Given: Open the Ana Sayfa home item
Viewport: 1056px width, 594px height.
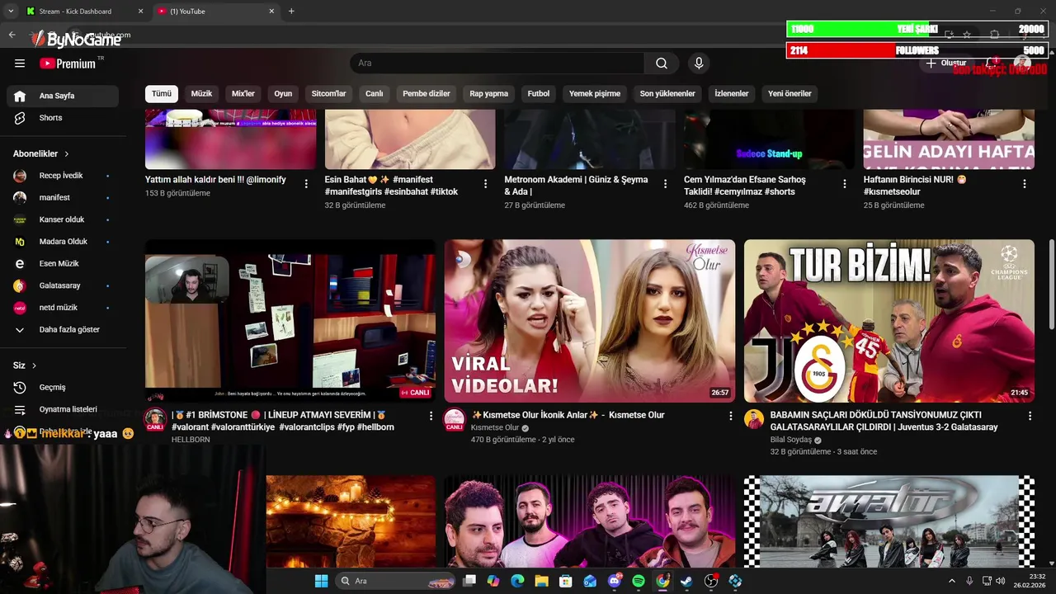Looking at the screenshot, I should tap(63, 96).
